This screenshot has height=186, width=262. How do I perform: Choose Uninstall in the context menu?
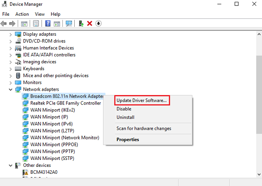[x=125, y=117]
